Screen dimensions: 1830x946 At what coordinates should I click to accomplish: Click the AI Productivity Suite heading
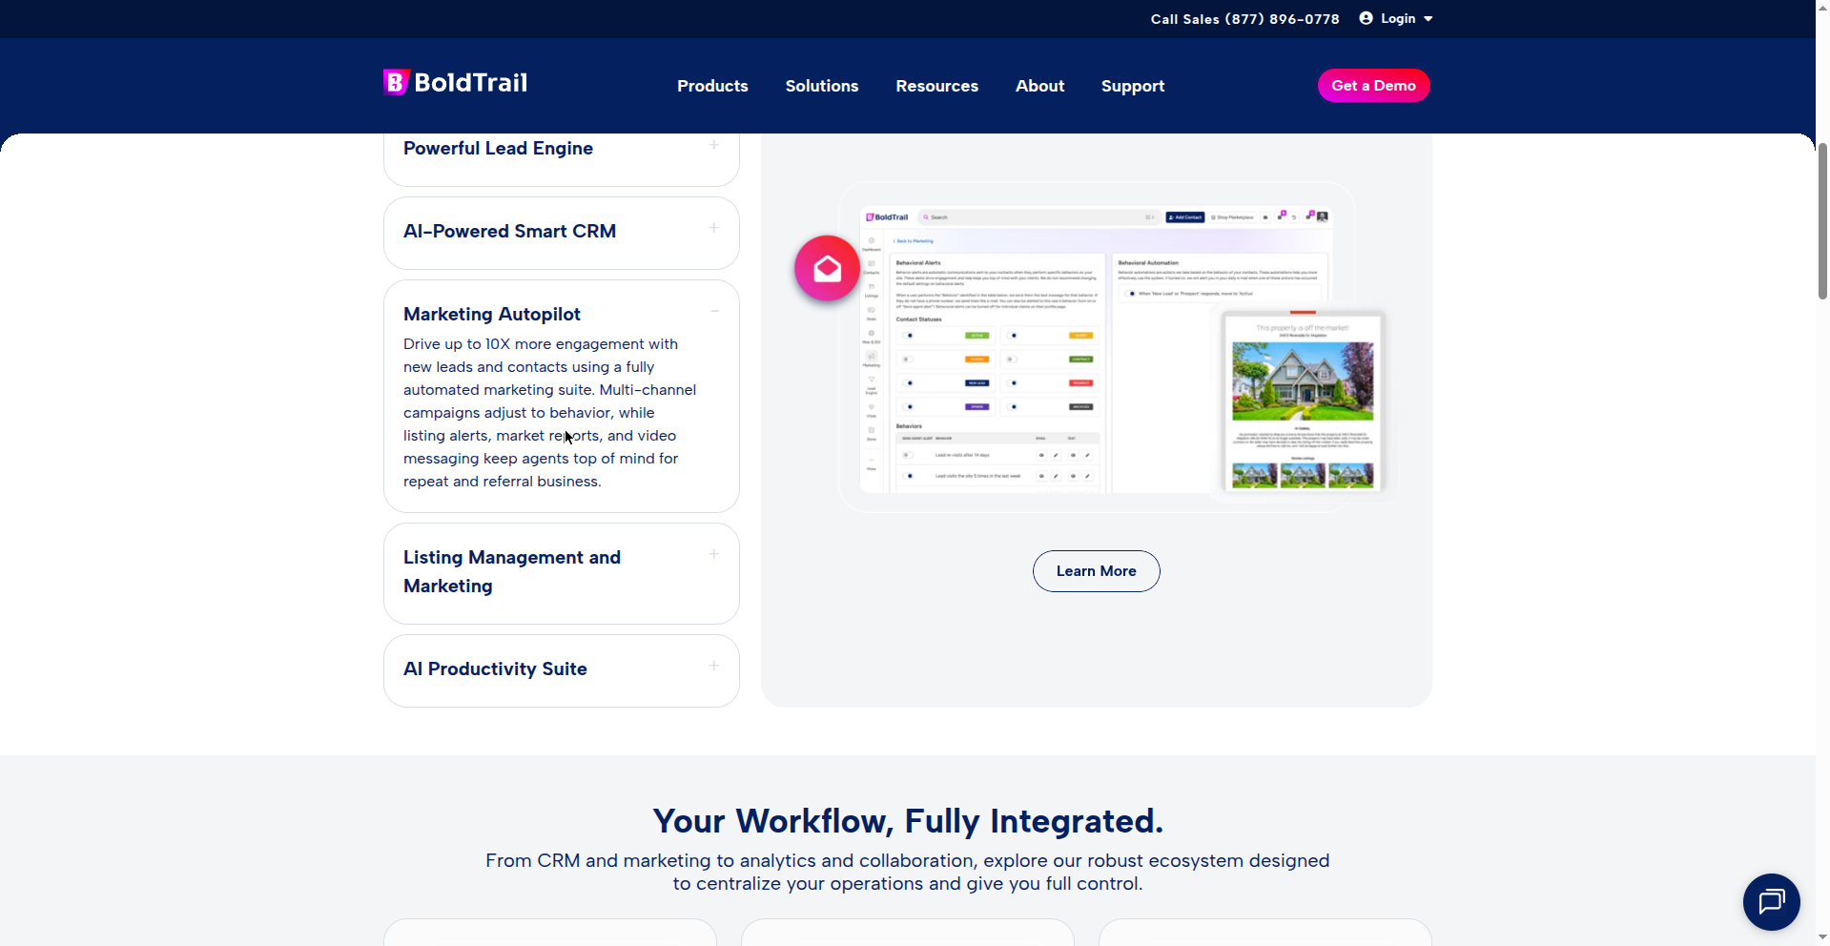pos(495,668)
